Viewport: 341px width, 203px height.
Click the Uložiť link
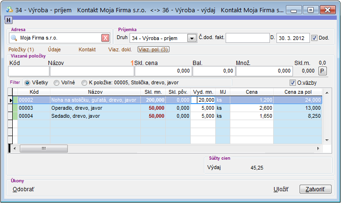281,189
